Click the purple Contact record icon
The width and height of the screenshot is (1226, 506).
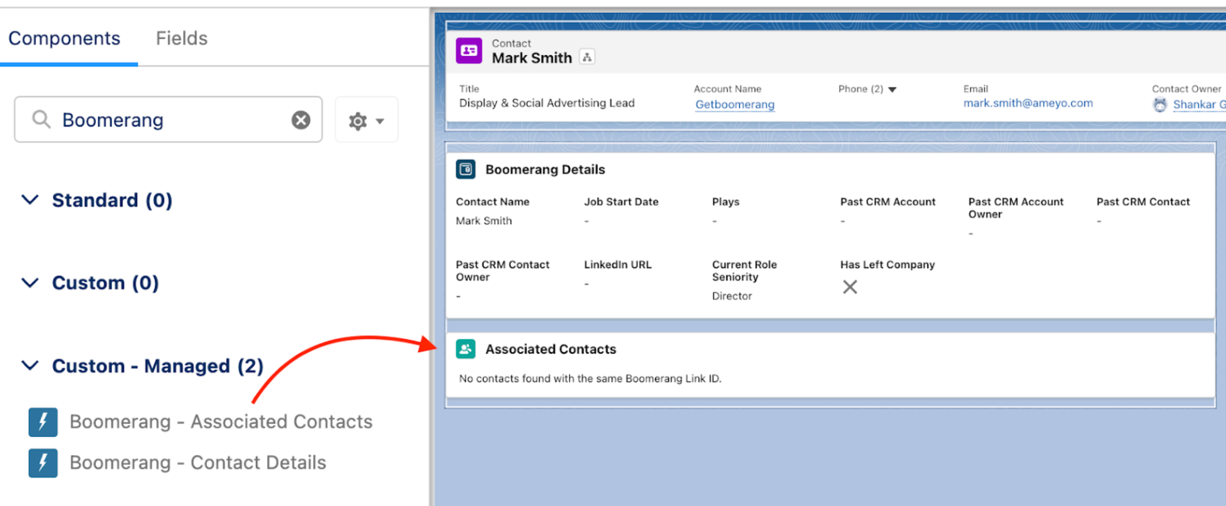pos(469,51)
